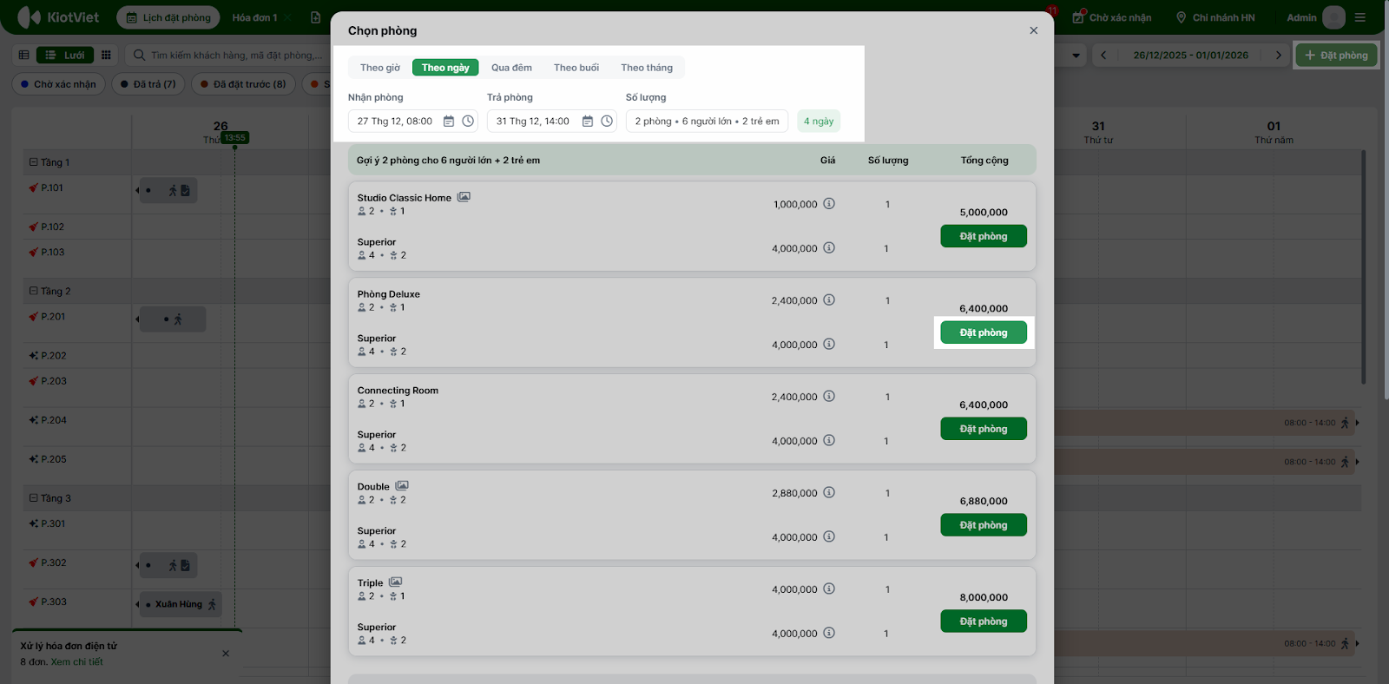Screen dimensions: 1389x684
Task: Toggle the 'Chờ xác nhận' filter chip
Action: (x=59, y=84)
